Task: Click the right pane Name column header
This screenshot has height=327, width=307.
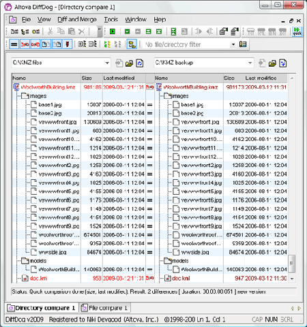Action: 189,78
